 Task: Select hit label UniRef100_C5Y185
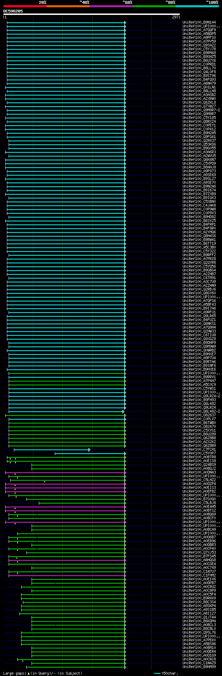pos(199,118)
